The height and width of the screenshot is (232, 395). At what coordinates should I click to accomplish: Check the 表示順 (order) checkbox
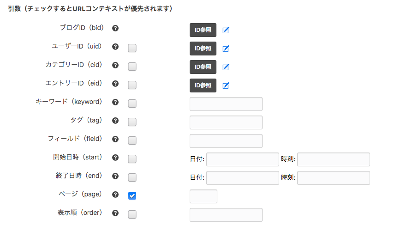[x=132, y=214]
